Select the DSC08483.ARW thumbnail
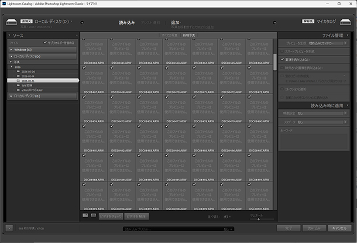 (x=149, y=138)
